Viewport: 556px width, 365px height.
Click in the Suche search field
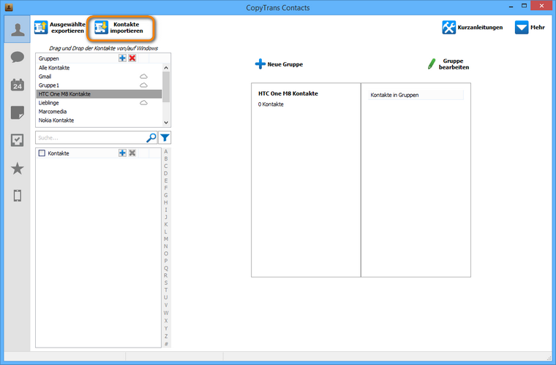[x=91, y=137]
